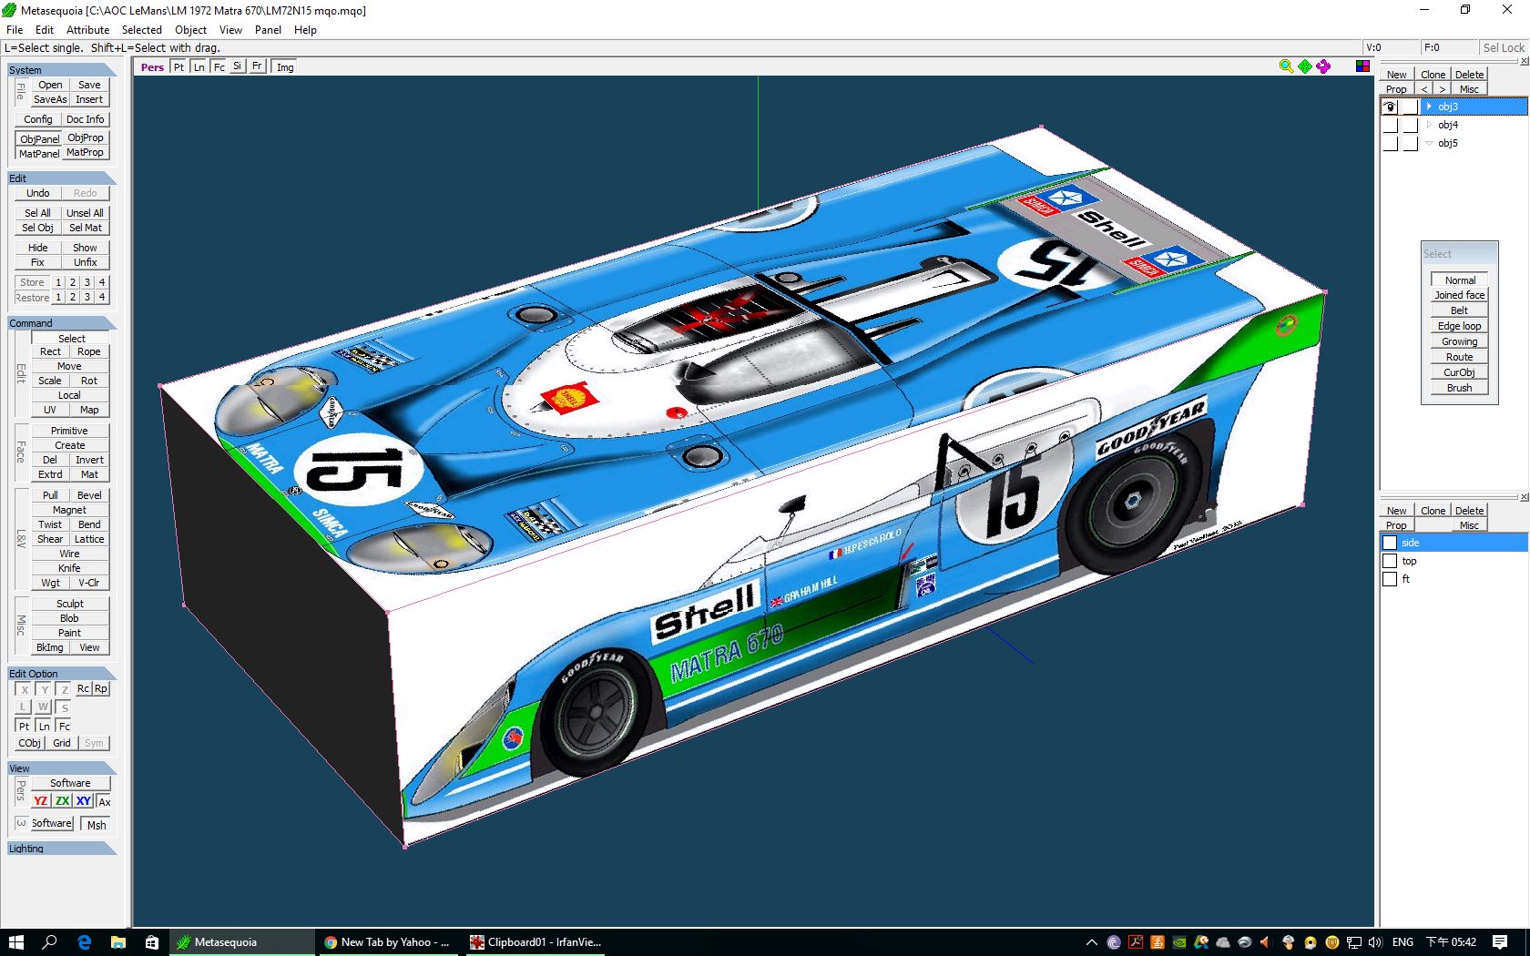Screen dimensions: 1530x956
Task: Toggle Ln edit option
Action: pyautogui.click(x=44, y=726)
